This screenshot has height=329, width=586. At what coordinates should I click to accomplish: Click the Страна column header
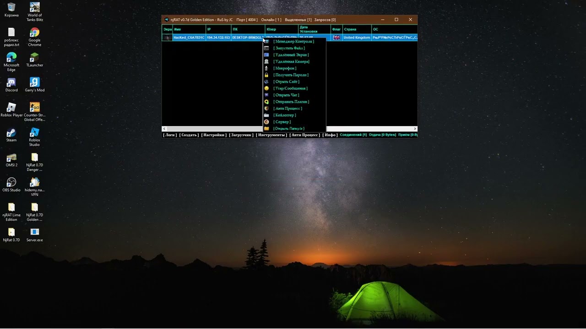(357, 29)
